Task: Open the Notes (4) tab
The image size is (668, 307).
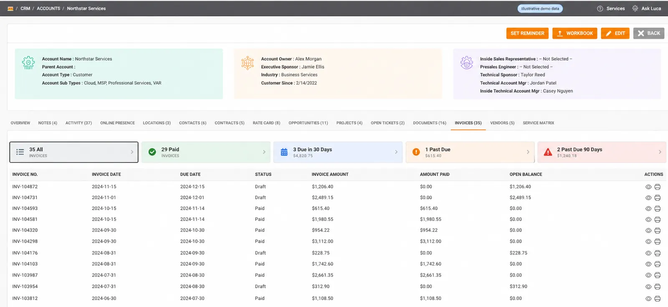Action: (48, 123)
